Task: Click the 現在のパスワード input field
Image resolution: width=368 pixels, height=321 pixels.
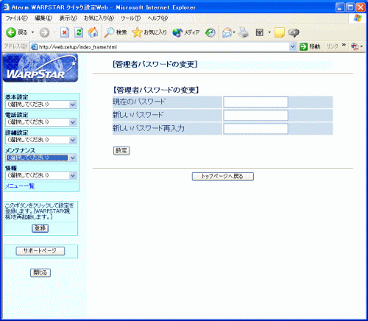Action: click(x=255, y=102)
